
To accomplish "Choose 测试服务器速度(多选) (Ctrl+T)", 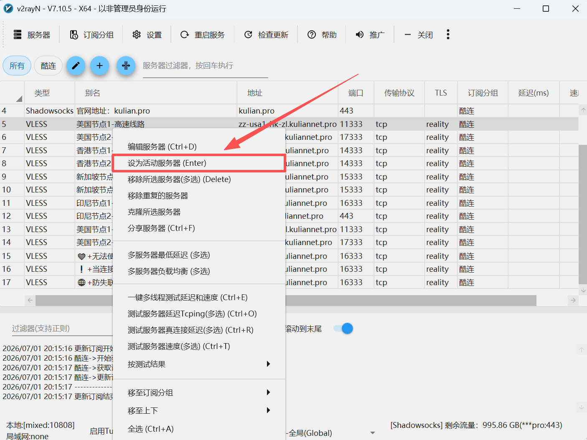I will 199,346.
